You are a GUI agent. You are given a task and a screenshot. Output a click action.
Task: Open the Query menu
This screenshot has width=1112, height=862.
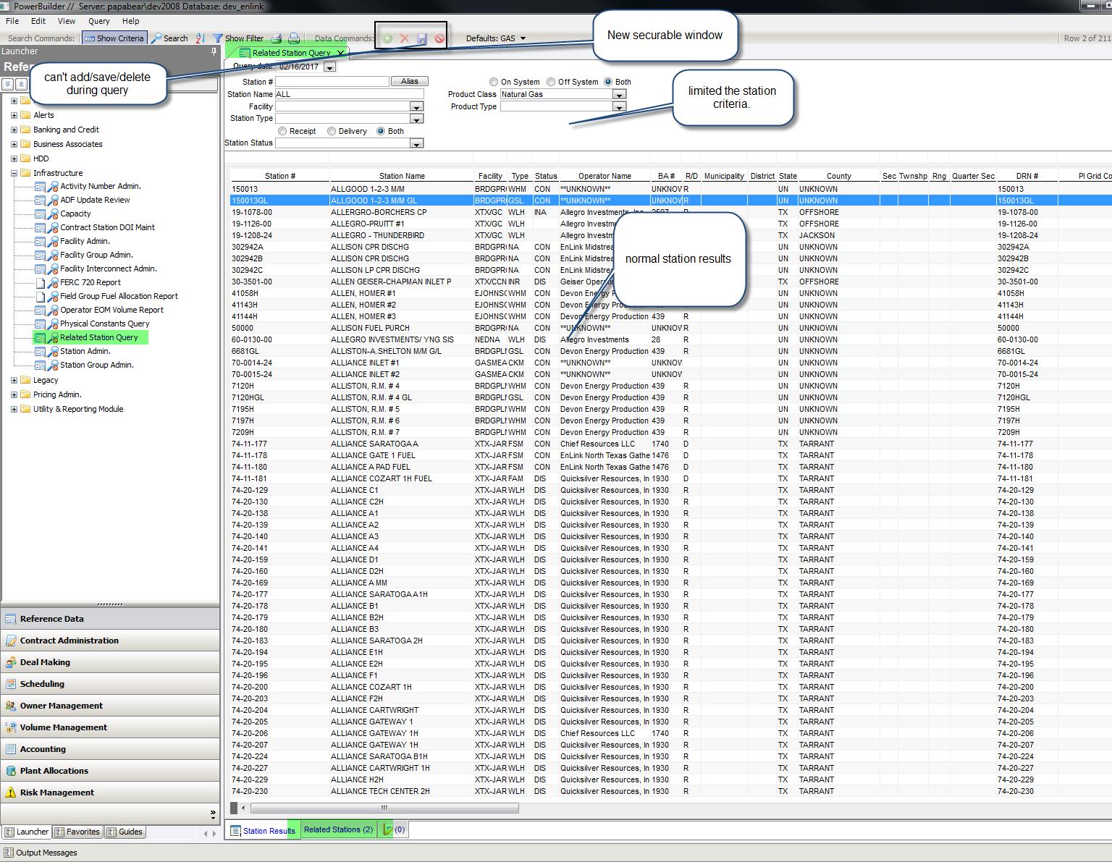(x=98, y=21)
